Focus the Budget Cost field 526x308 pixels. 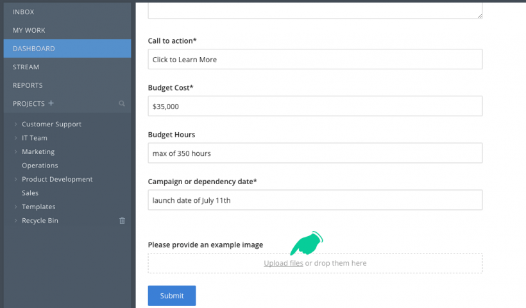point(315,106)
